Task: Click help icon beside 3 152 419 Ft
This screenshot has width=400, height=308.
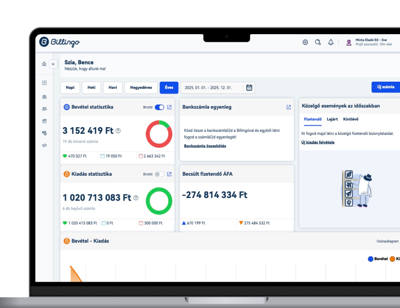Action: pyautogui.click(x=118, y=131)
